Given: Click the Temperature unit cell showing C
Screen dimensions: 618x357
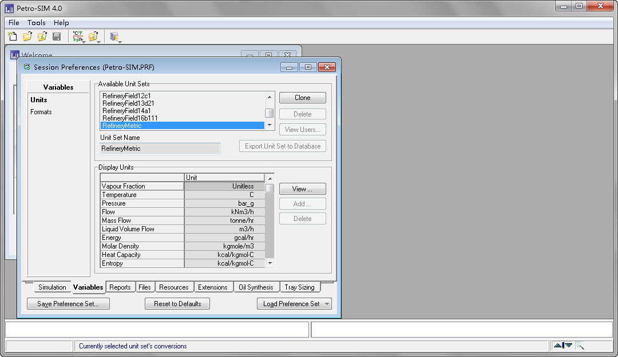Looking at the screenshot, I should [x=224, y=195].
